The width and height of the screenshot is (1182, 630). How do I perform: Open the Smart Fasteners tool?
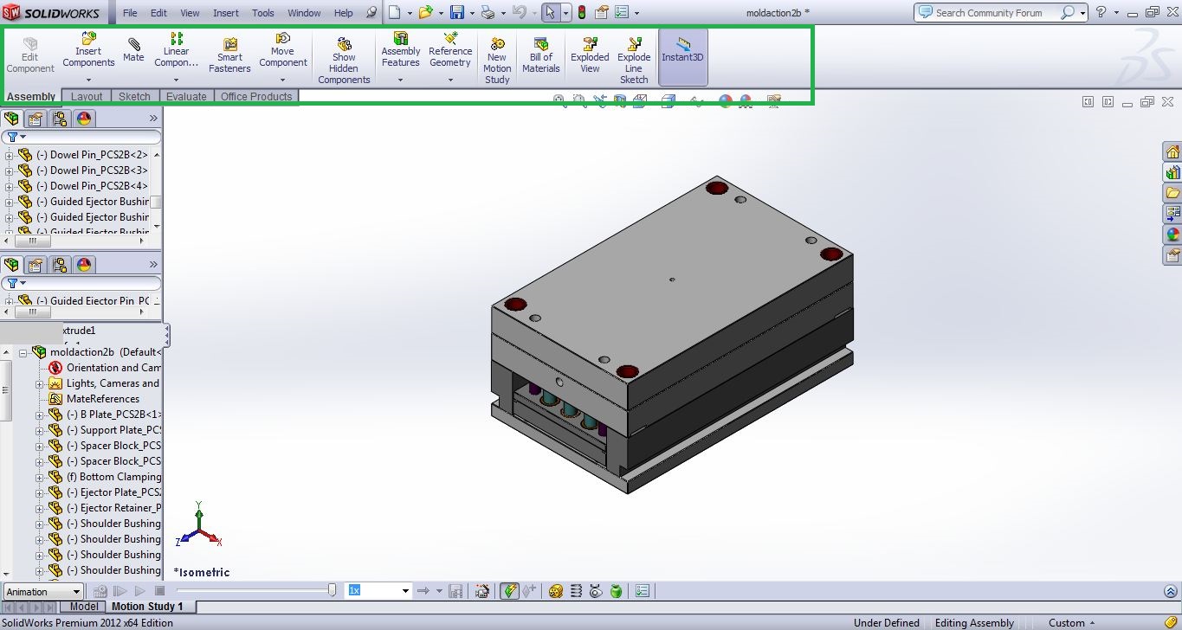(229, 52)
